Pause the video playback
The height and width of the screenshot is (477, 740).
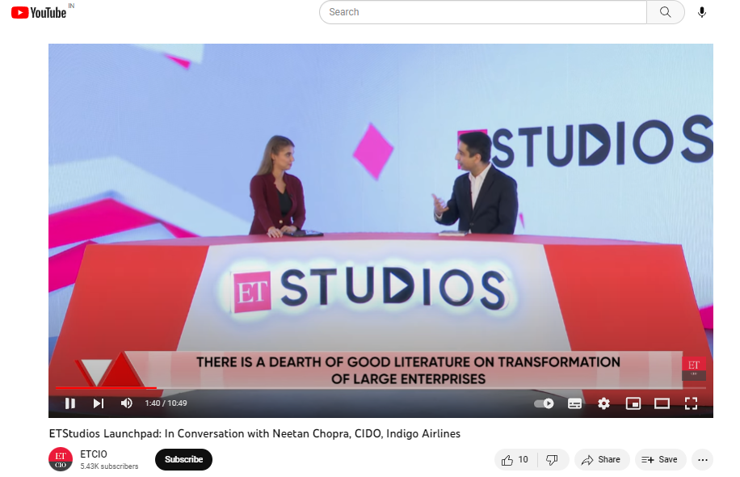tap(69, 403)
